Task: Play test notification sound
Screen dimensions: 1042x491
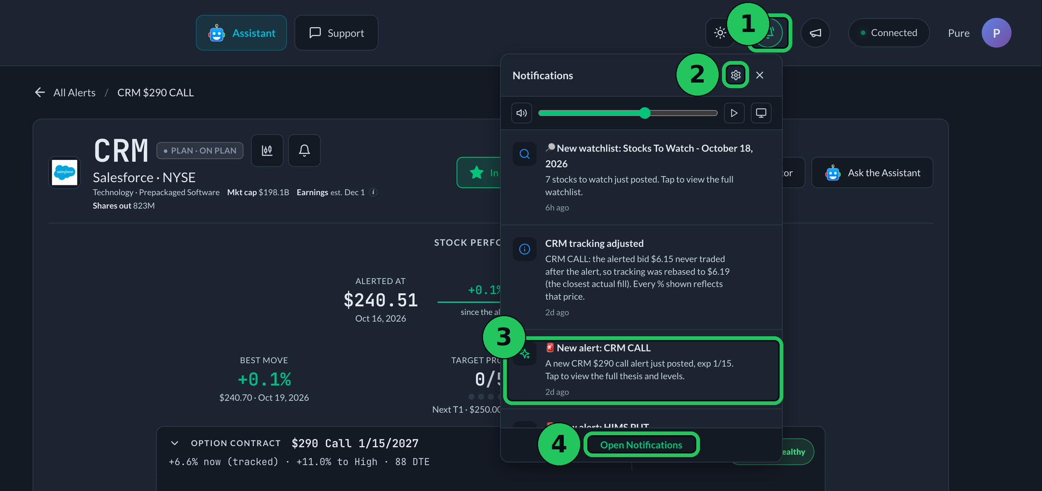Action: [734, 113]
